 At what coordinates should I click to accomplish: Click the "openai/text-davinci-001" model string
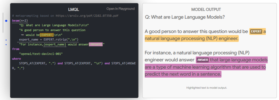tap(41, 54)
